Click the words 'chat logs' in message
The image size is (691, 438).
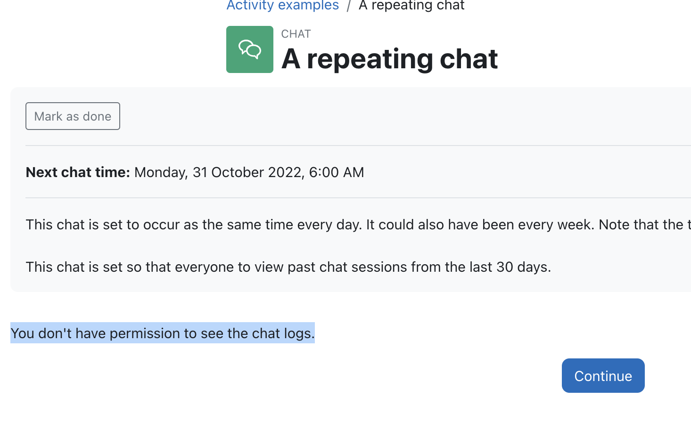pos(281,333)
